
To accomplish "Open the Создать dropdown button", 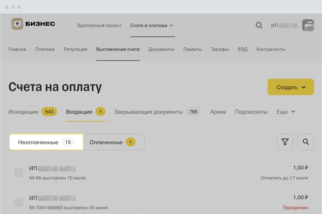I will pos(290,87).
